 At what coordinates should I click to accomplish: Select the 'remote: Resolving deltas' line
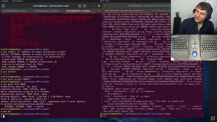click(43, 102)
